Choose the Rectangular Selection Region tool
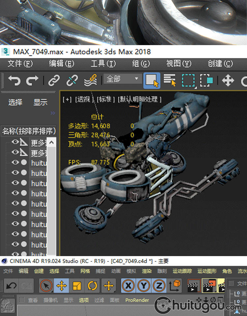 point(189,80)
